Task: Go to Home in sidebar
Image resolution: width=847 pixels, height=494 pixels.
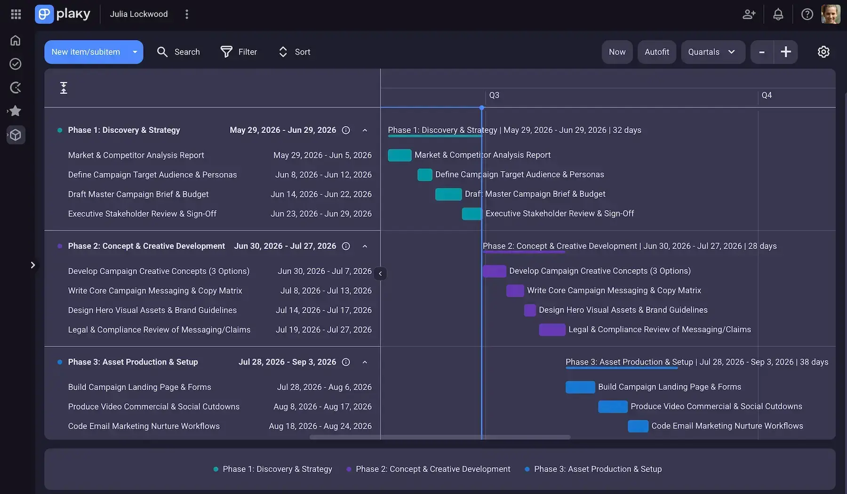Action: (x=16, y=40)
